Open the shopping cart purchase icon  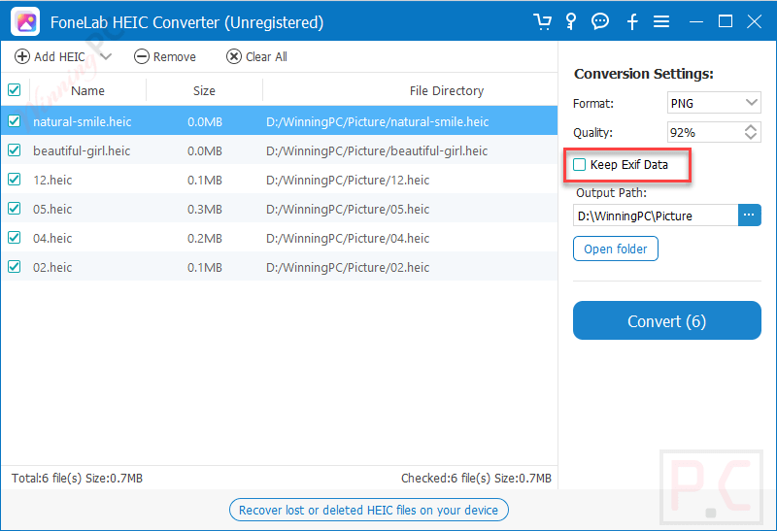(542, 21)
